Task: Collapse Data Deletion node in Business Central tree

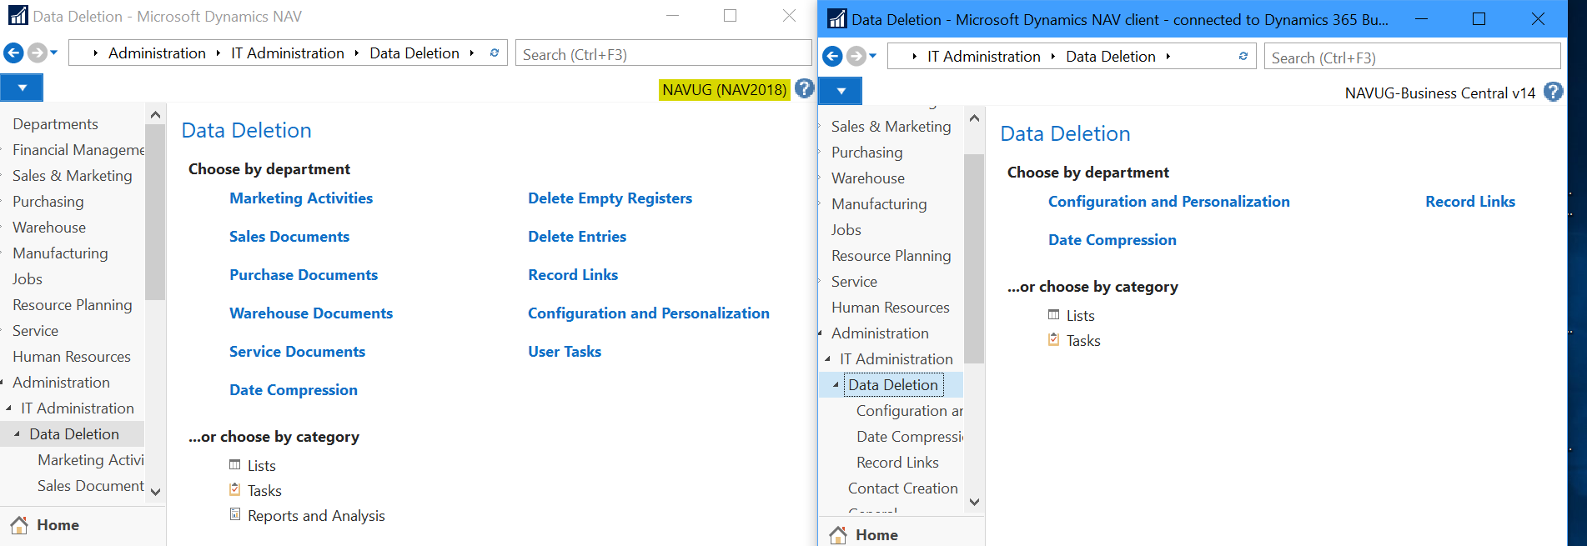Action: tap(836, 385)
